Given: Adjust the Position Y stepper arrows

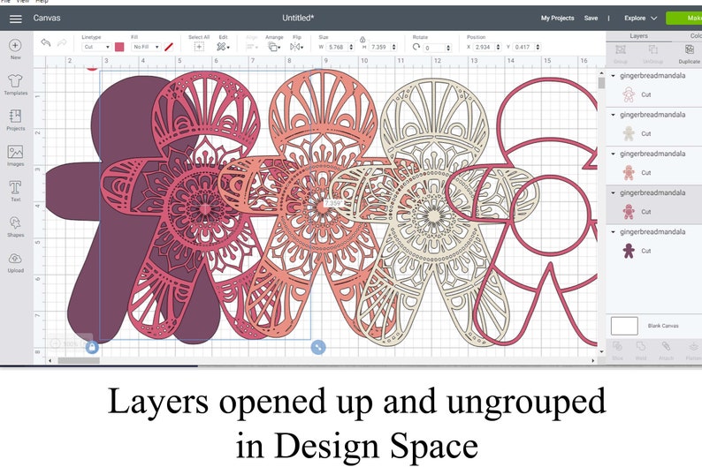Looking at the screenshot, I should [538, 47].
